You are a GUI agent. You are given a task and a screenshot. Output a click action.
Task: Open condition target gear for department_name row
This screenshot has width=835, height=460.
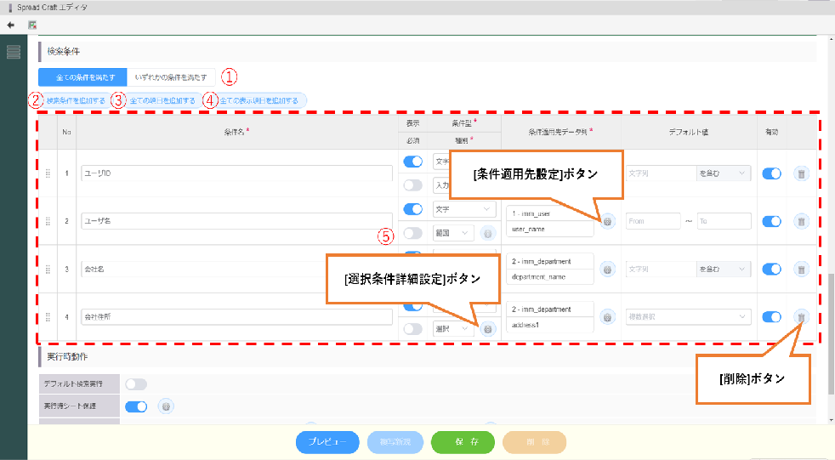pos(608,269)
